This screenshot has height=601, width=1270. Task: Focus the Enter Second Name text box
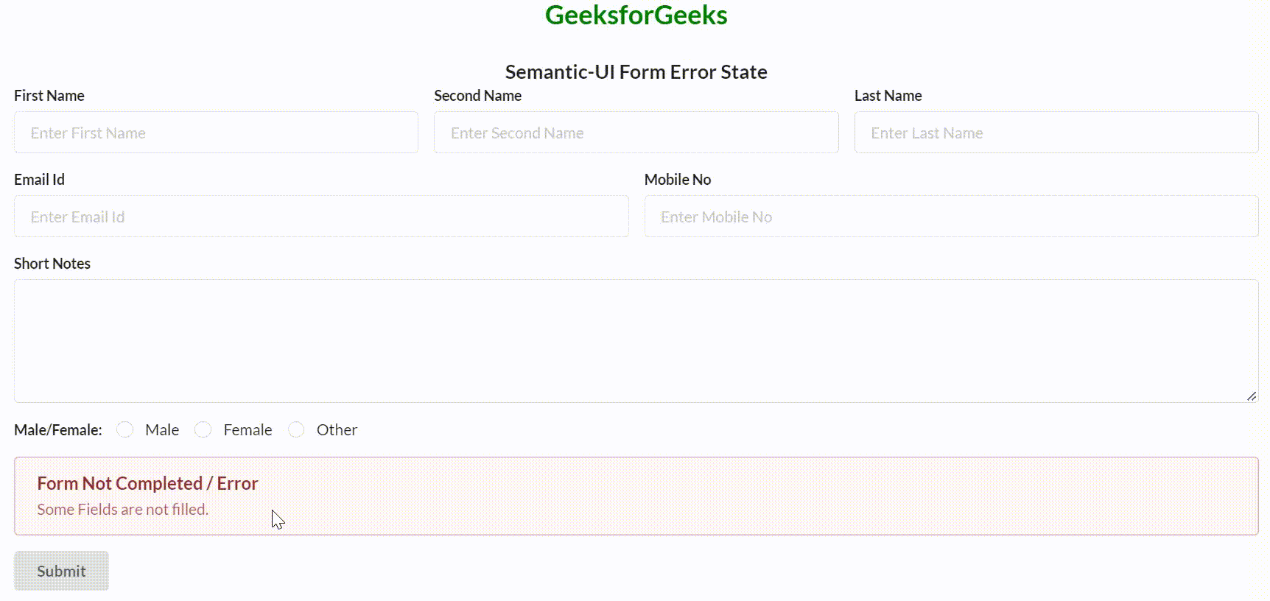(636, 133)
